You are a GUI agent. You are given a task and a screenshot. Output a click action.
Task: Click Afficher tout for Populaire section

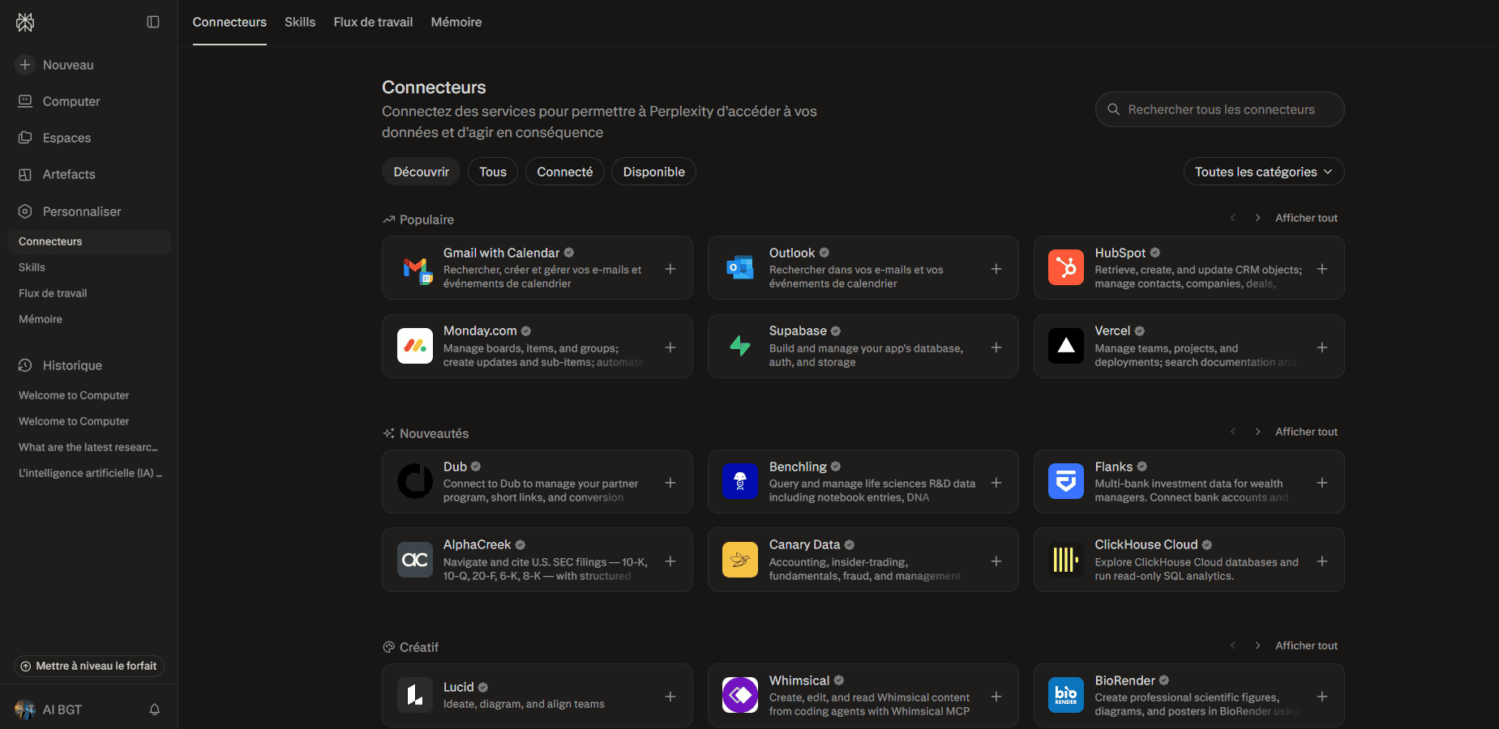tap(1306, 218)
